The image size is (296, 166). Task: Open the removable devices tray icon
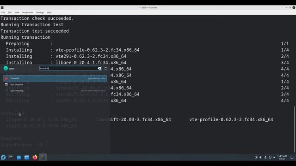click(265, 157)
